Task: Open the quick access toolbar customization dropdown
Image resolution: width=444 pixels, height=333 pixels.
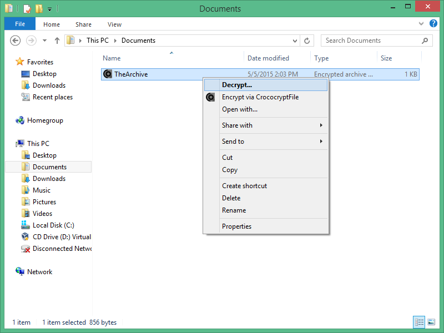Action: tap(49, 8)
